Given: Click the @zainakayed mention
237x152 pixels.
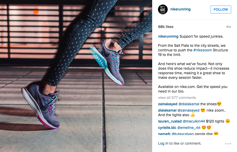Looking at the screenshot, I should (x=188, y=110).
